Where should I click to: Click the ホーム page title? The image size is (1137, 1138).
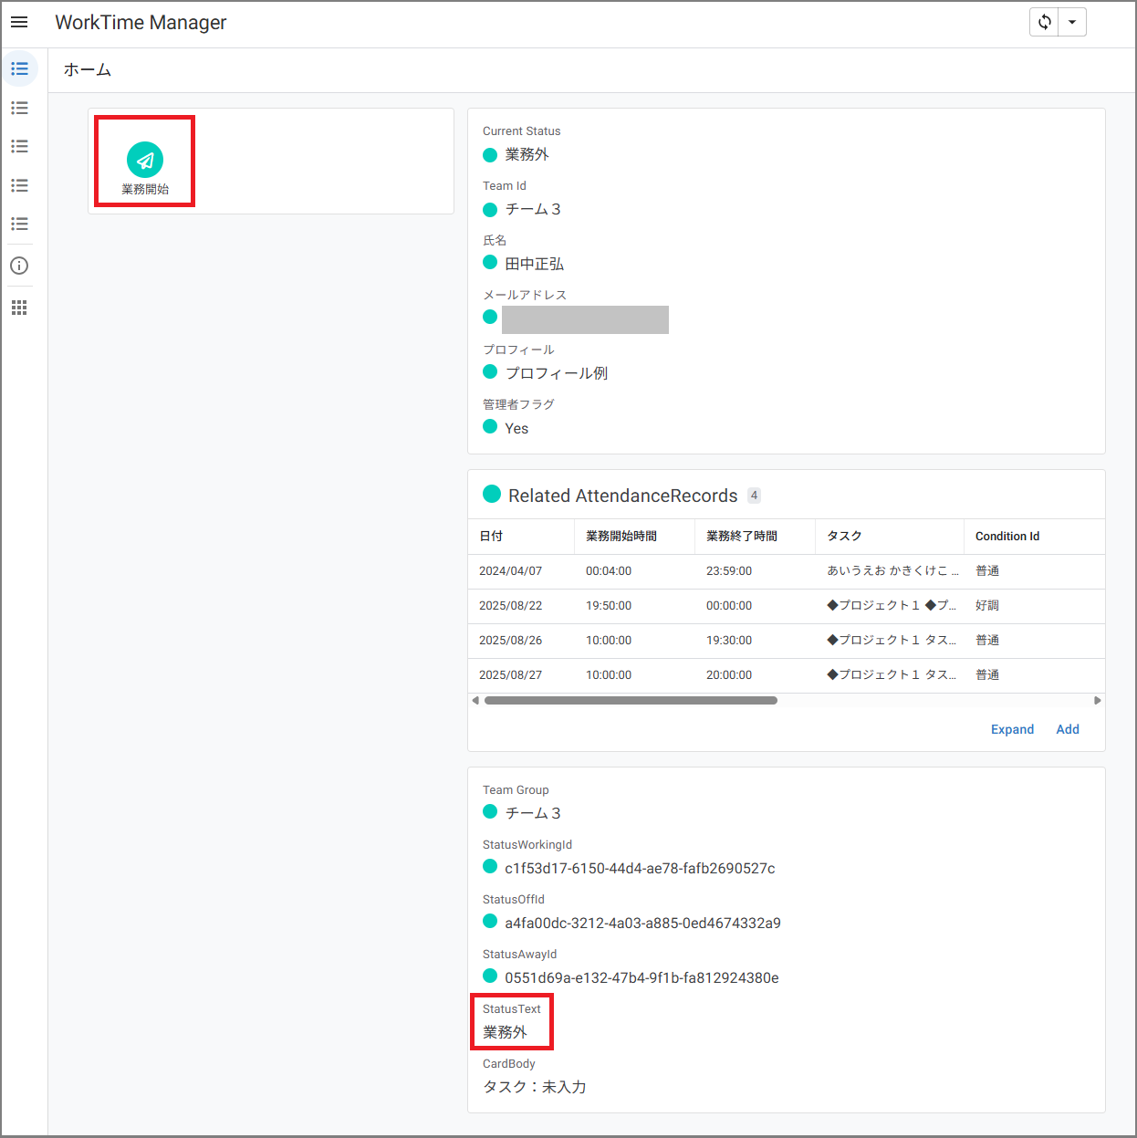coord(88,70)
